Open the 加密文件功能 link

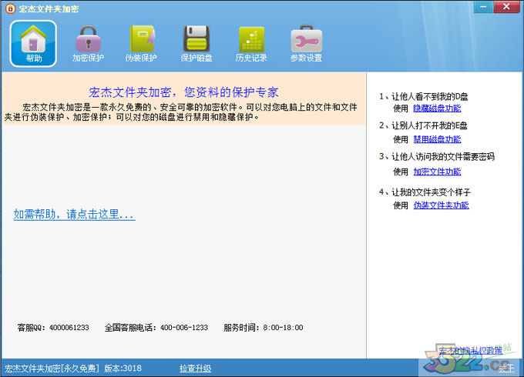pyautogui.click(x=437, y=172)
